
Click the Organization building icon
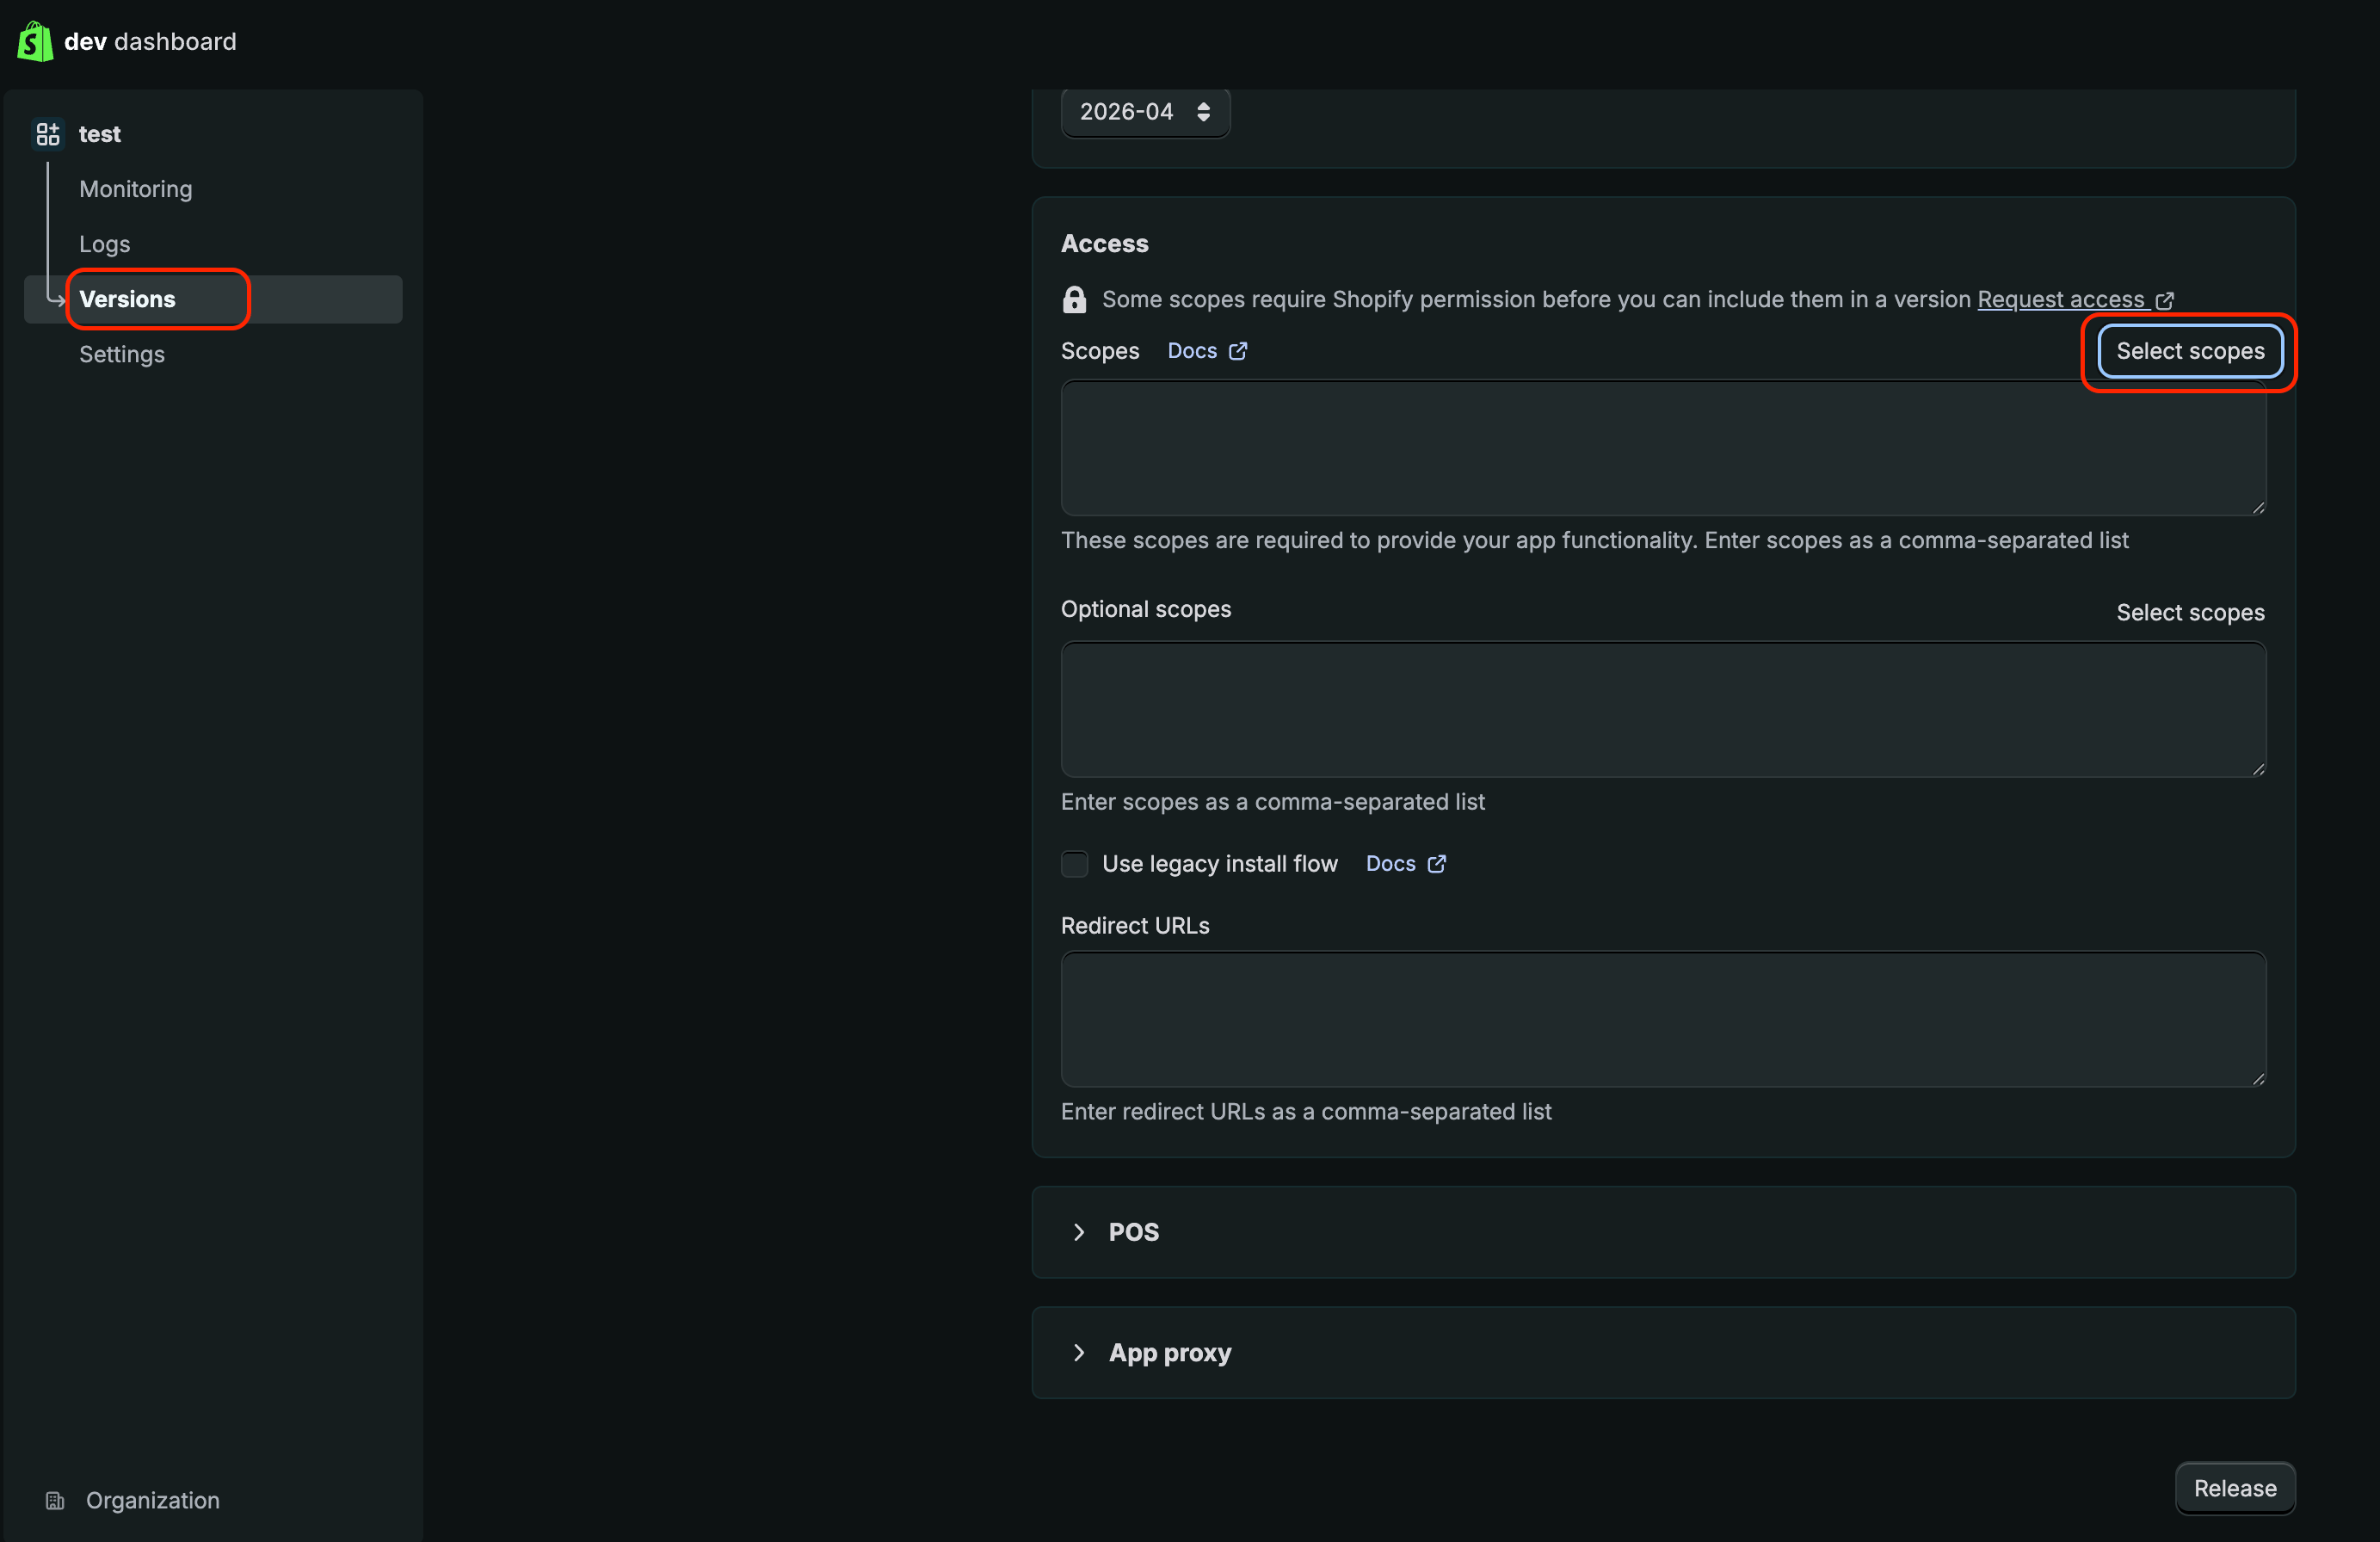coord(55,1500)
